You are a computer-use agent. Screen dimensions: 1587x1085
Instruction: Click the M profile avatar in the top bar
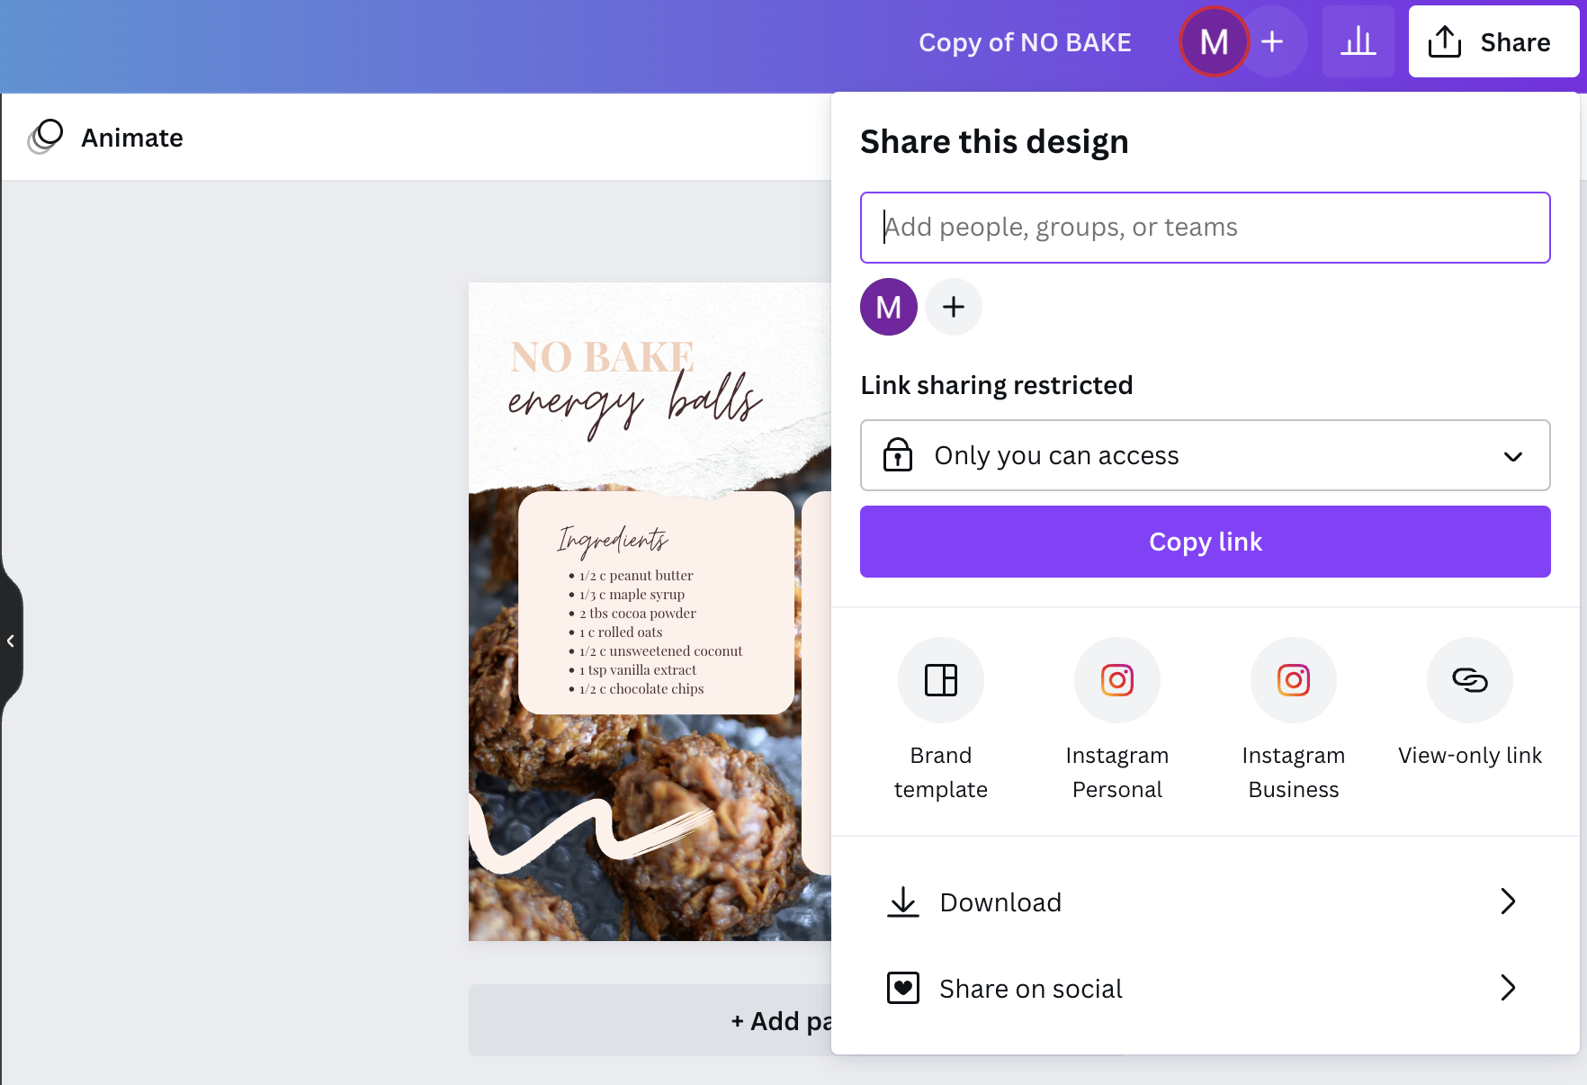click(x=1214, y=41)
